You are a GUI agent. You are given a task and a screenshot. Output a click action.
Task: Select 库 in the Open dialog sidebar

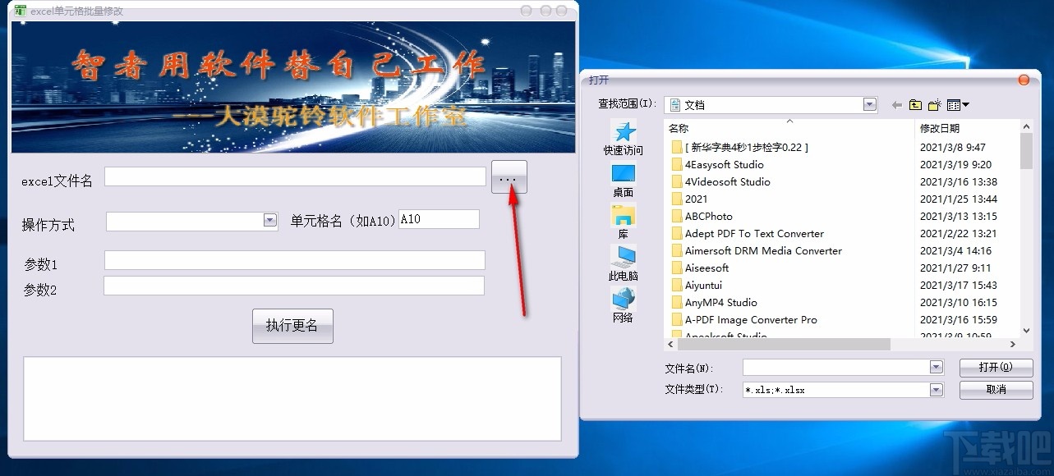point(623,220)
